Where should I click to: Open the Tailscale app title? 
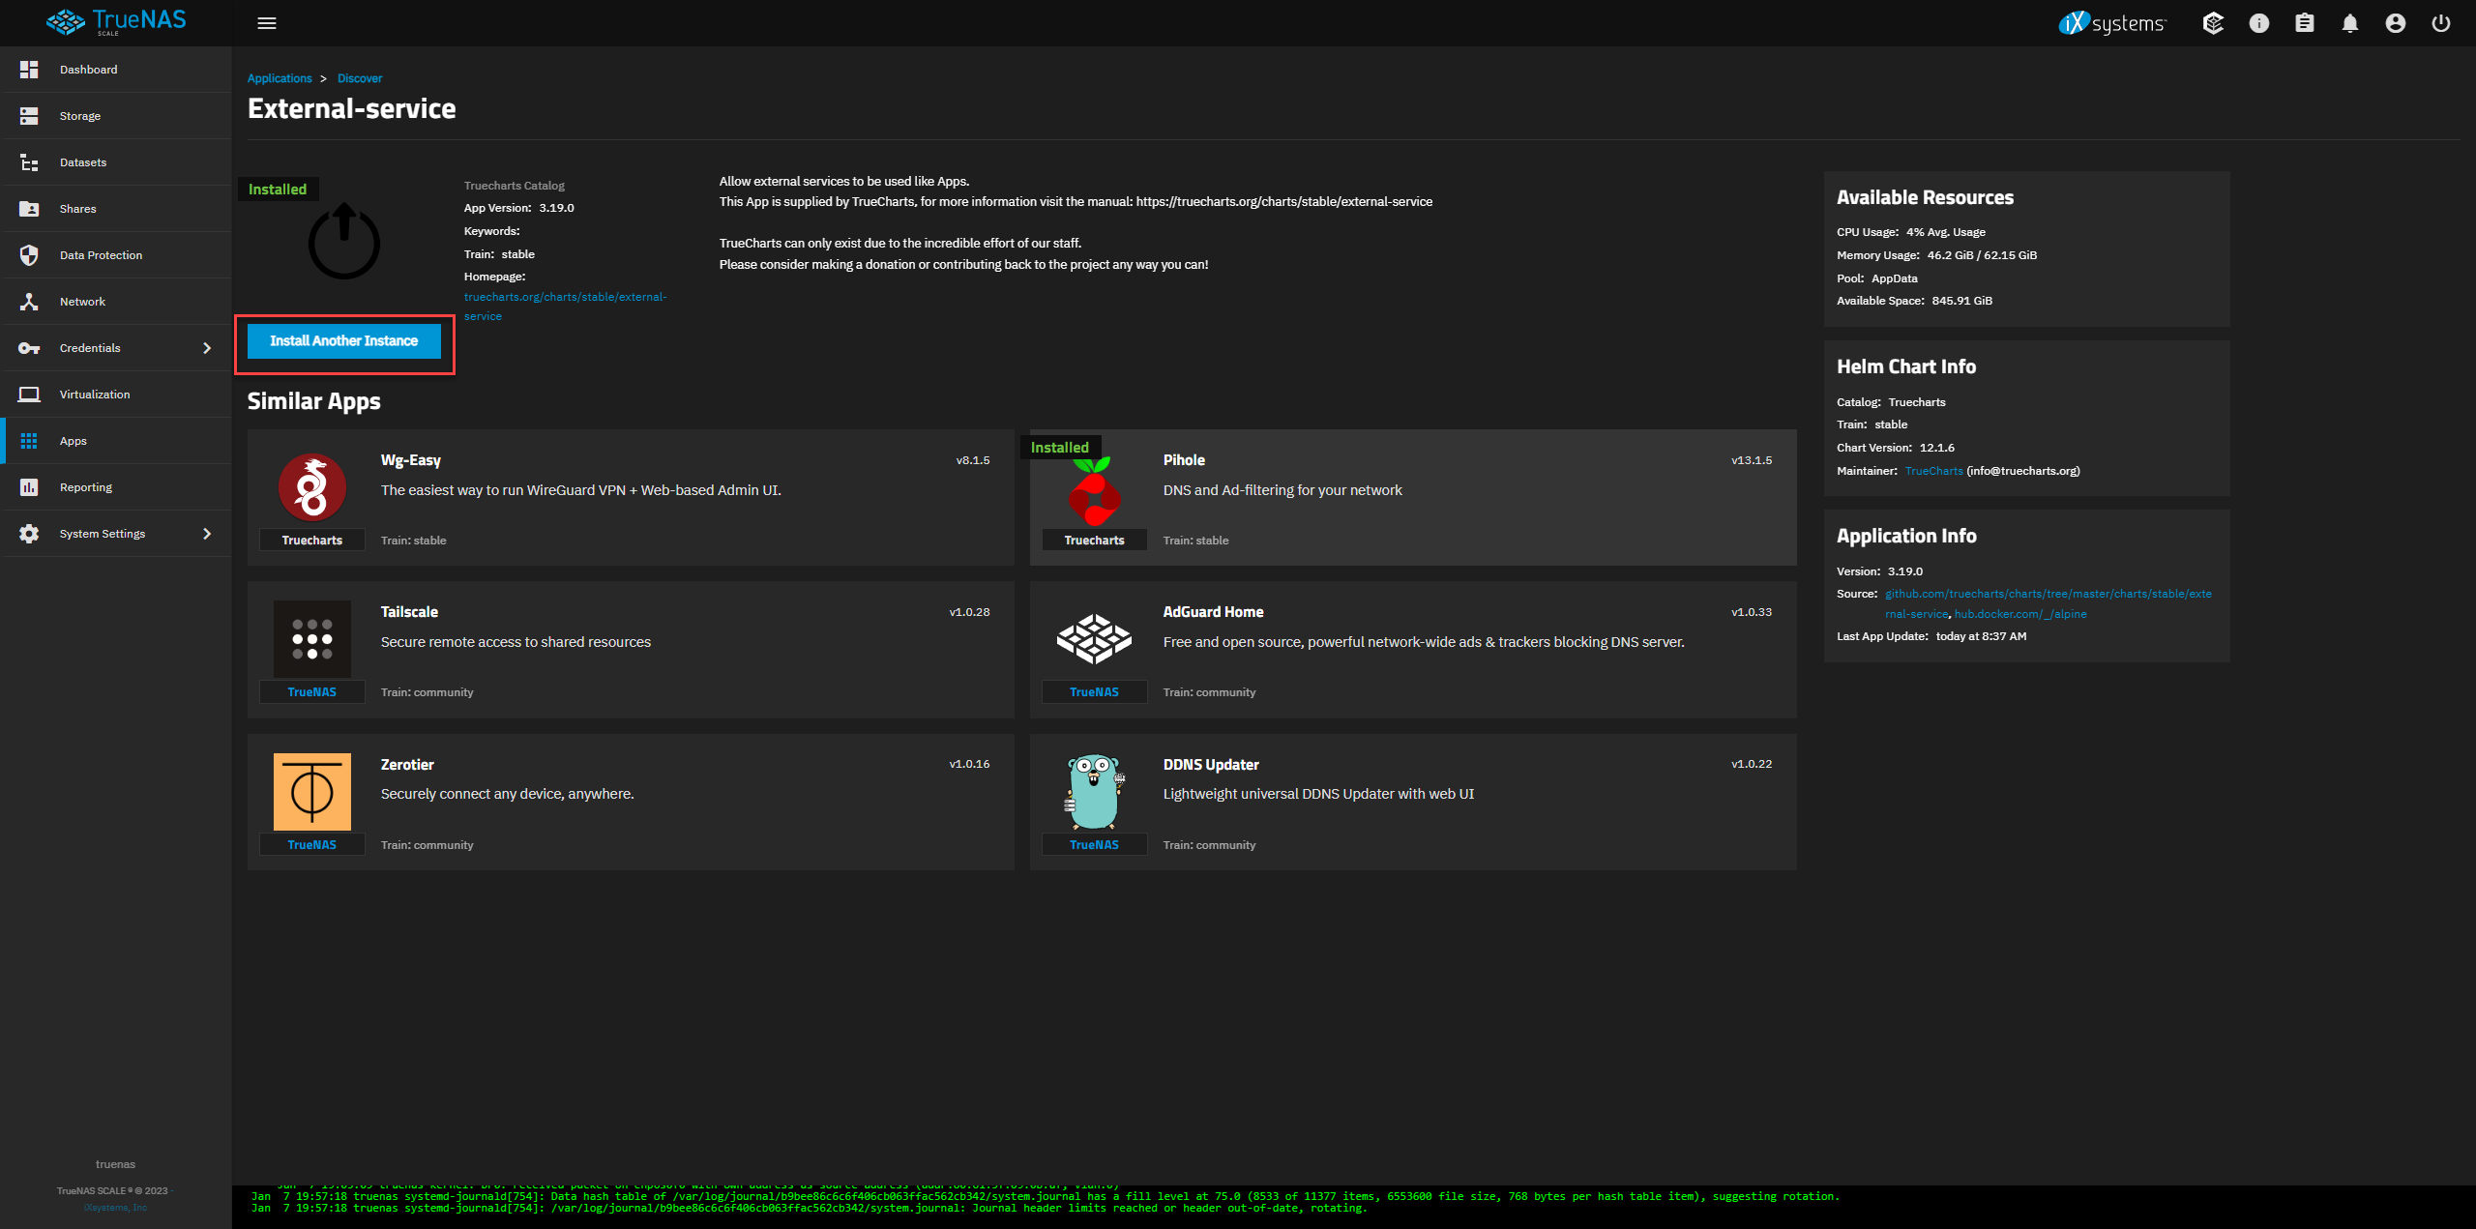point(409,612)
